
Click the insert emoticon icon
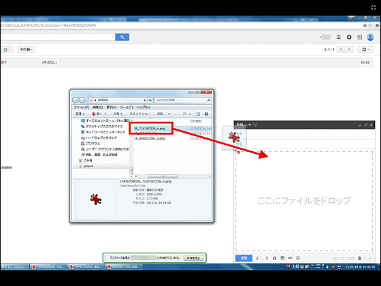298,258
